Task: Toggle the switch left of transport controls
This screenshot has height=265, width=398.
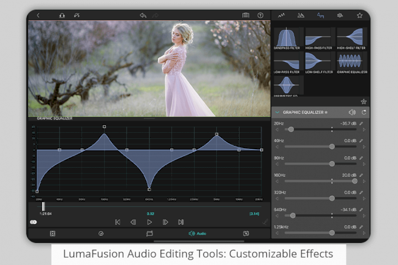Action: (34, 222)
